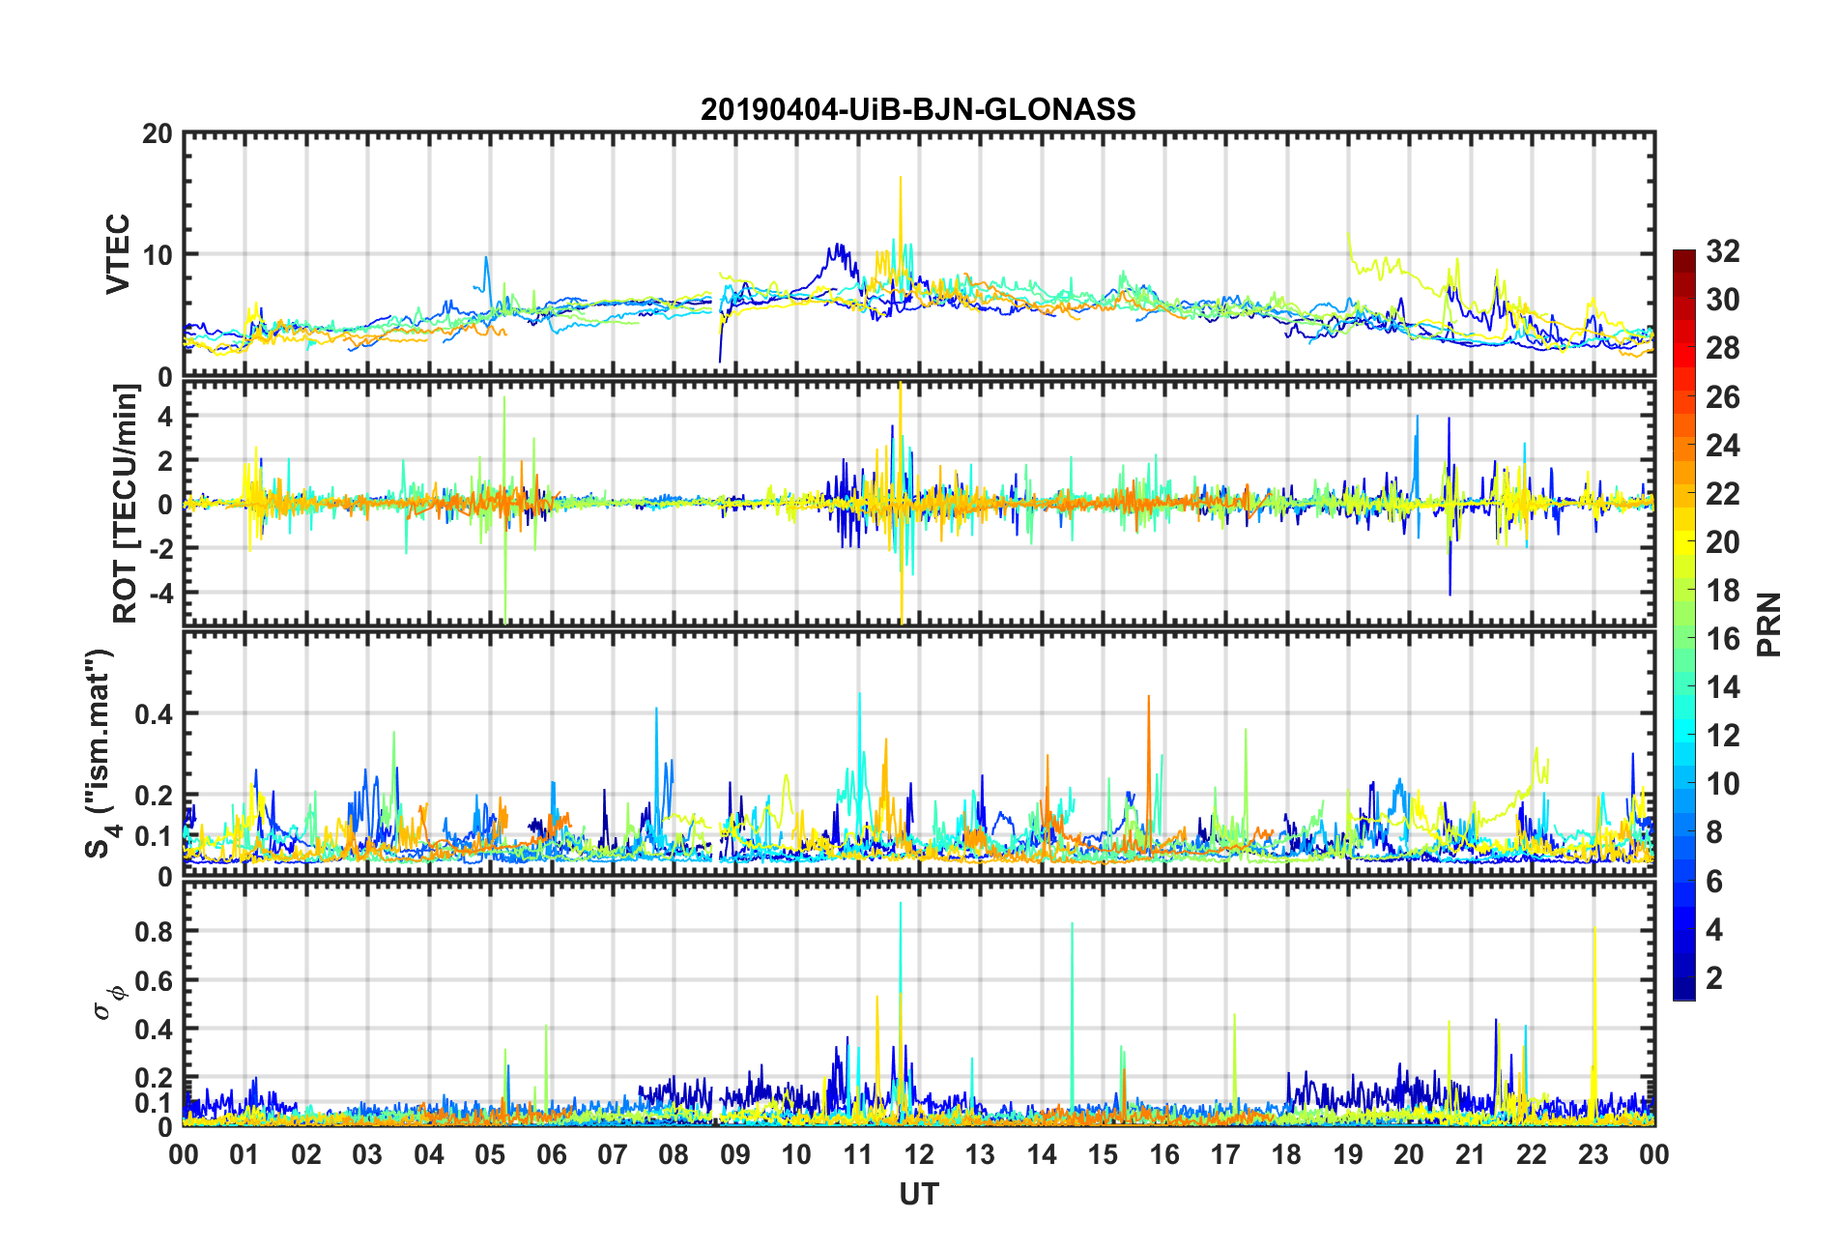Click x-axis hour tick label 15
The width and height of the screenshot is (1838, 1249).
[1103, 1155]
